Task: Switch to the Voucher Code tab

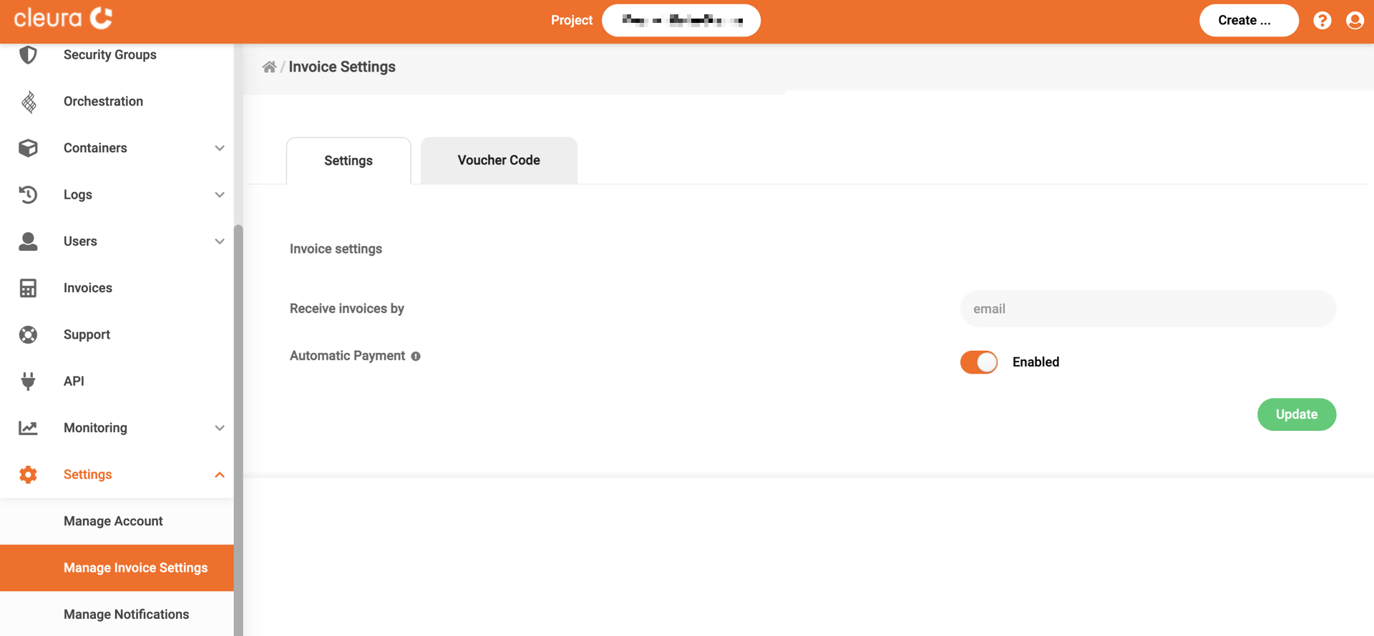Action: click(x=499, y=161)
